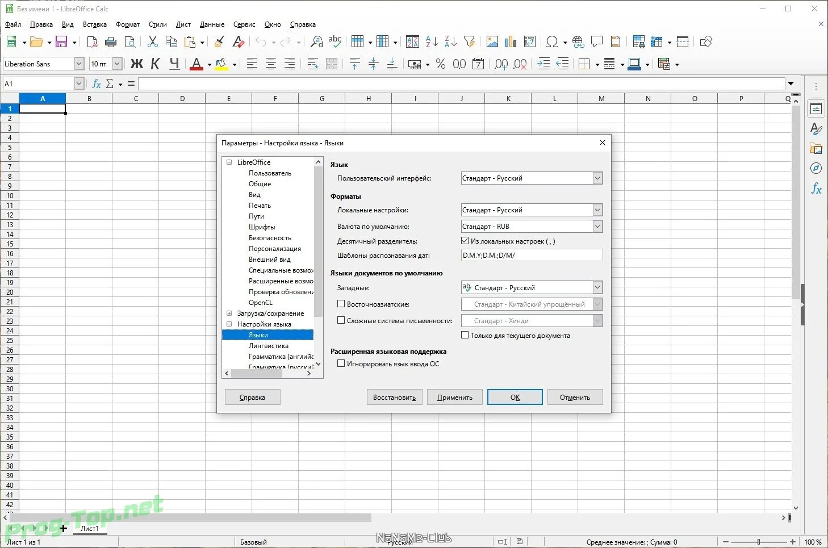Open the sidebar Styles icon
828x548 pixels.
click(816, 129)
